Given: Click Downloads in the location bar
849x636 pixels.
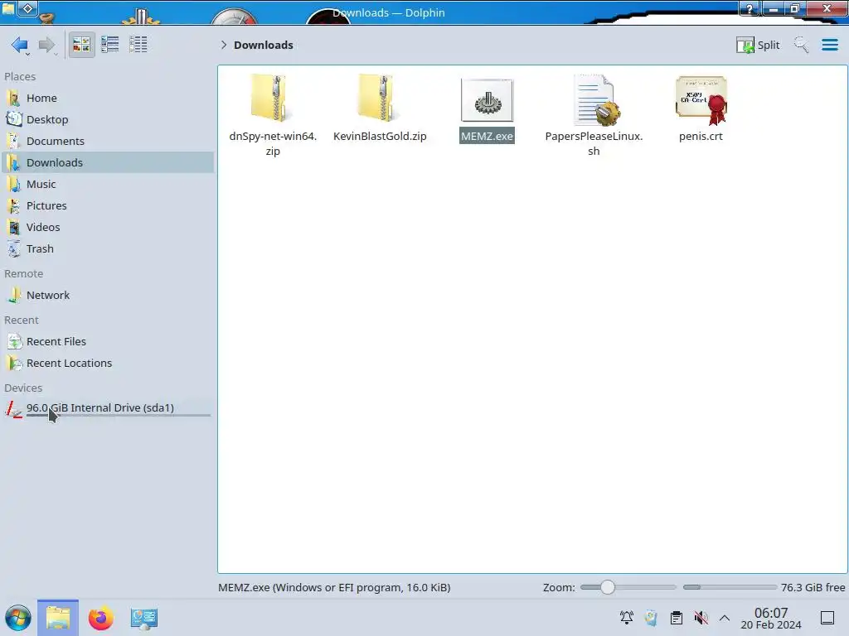Looking at the screenshot, I should click(x=263, y=45).
